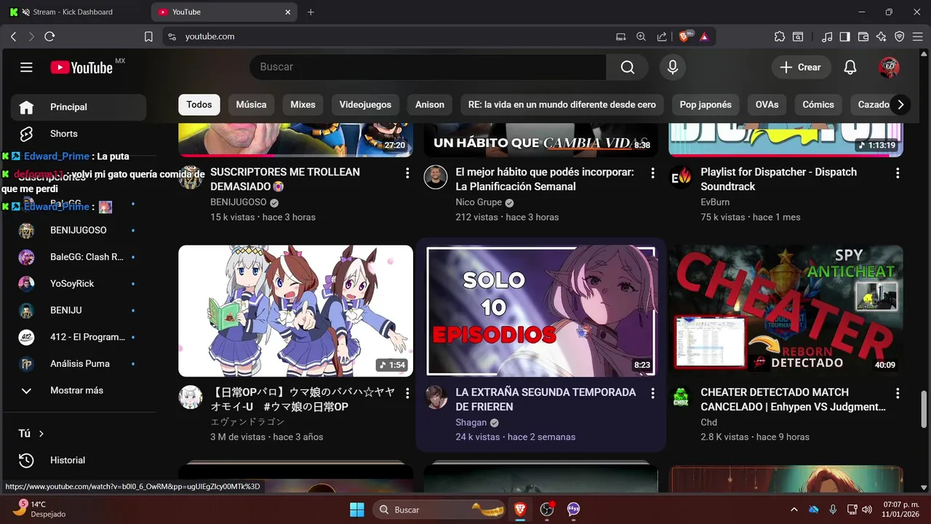Select the Música filter chip

coord(251,105)
